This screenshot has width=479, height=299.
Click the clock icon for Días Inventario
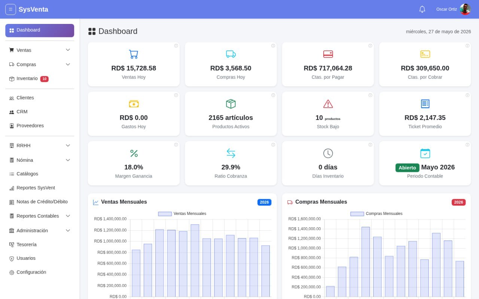point(328,153)
